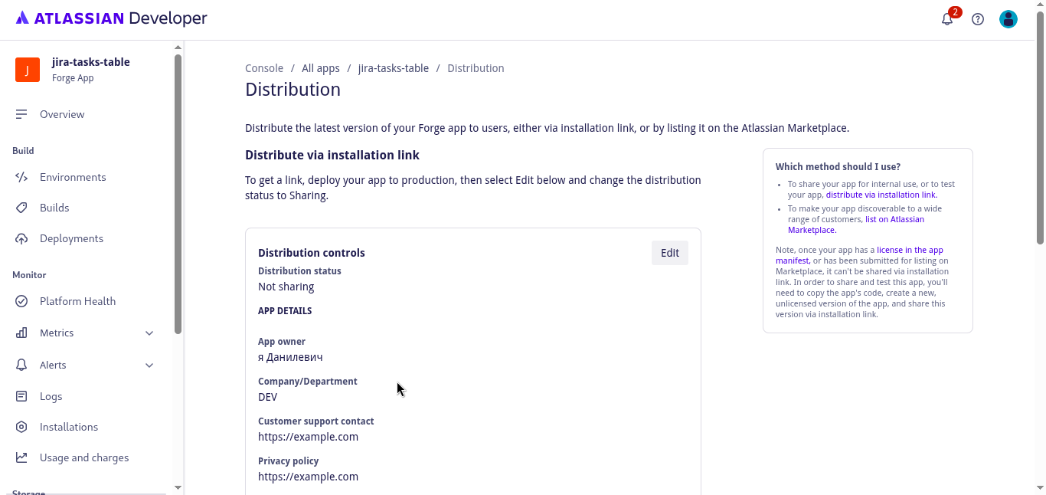The image size is (1046, 495).
Task: Click the sidebar scroll down arrow
Action: (x=178, y=487)
